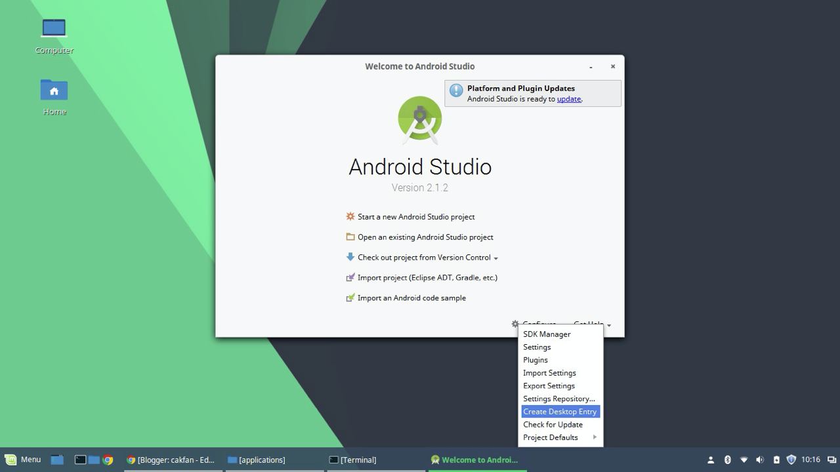The height and width of the screenshot is (472, 840).
Task: Open Settings Repository menu entry
Action: tap(560, 399)
